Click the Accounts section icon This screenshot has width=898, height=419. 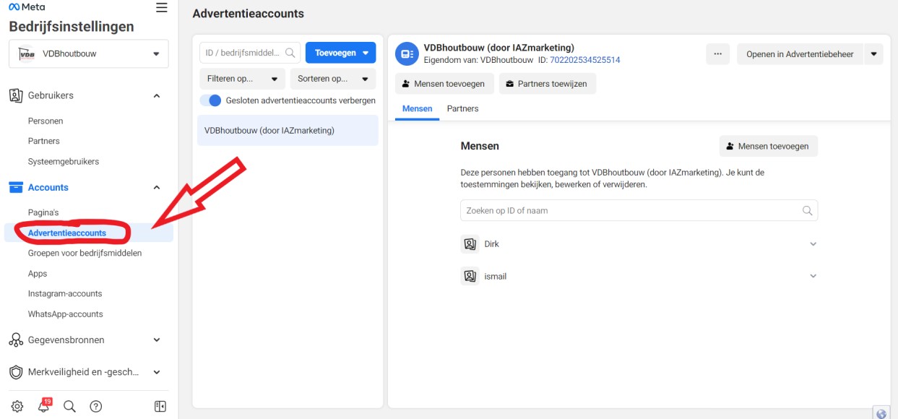point(16,187)
